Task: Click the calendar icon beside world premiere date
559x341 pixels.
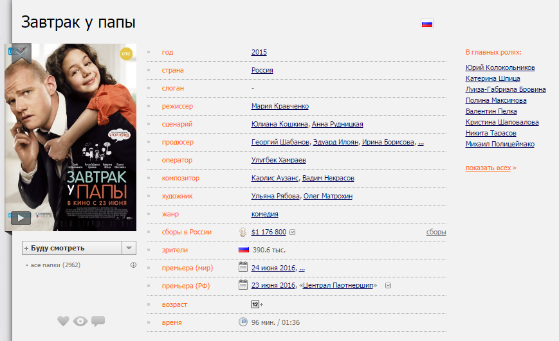Action: 243,267
